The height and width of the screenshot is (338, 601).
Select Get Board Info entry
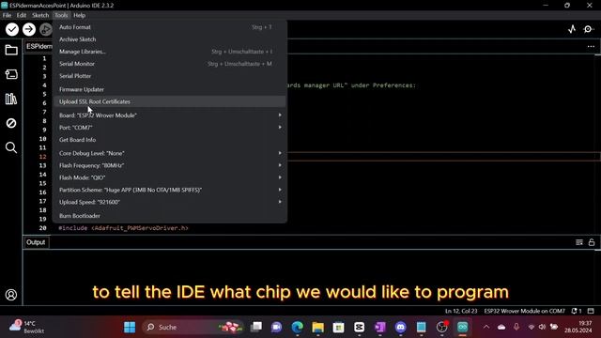coord(169,140)
